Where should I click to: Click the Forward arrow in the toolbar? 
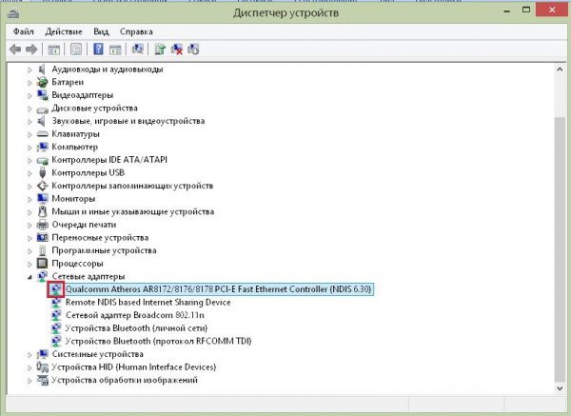click(31, 48)
